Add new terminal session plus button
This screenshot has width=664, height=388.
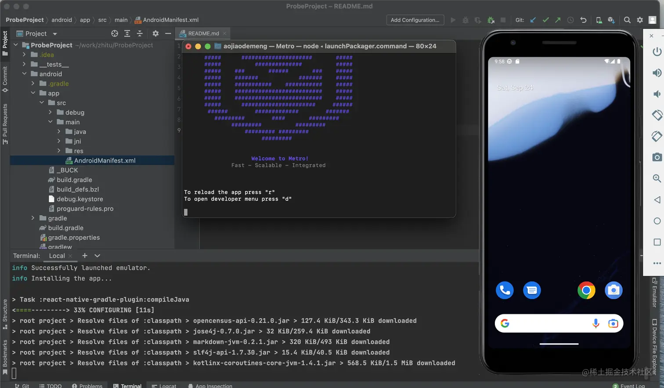point(85,256)
